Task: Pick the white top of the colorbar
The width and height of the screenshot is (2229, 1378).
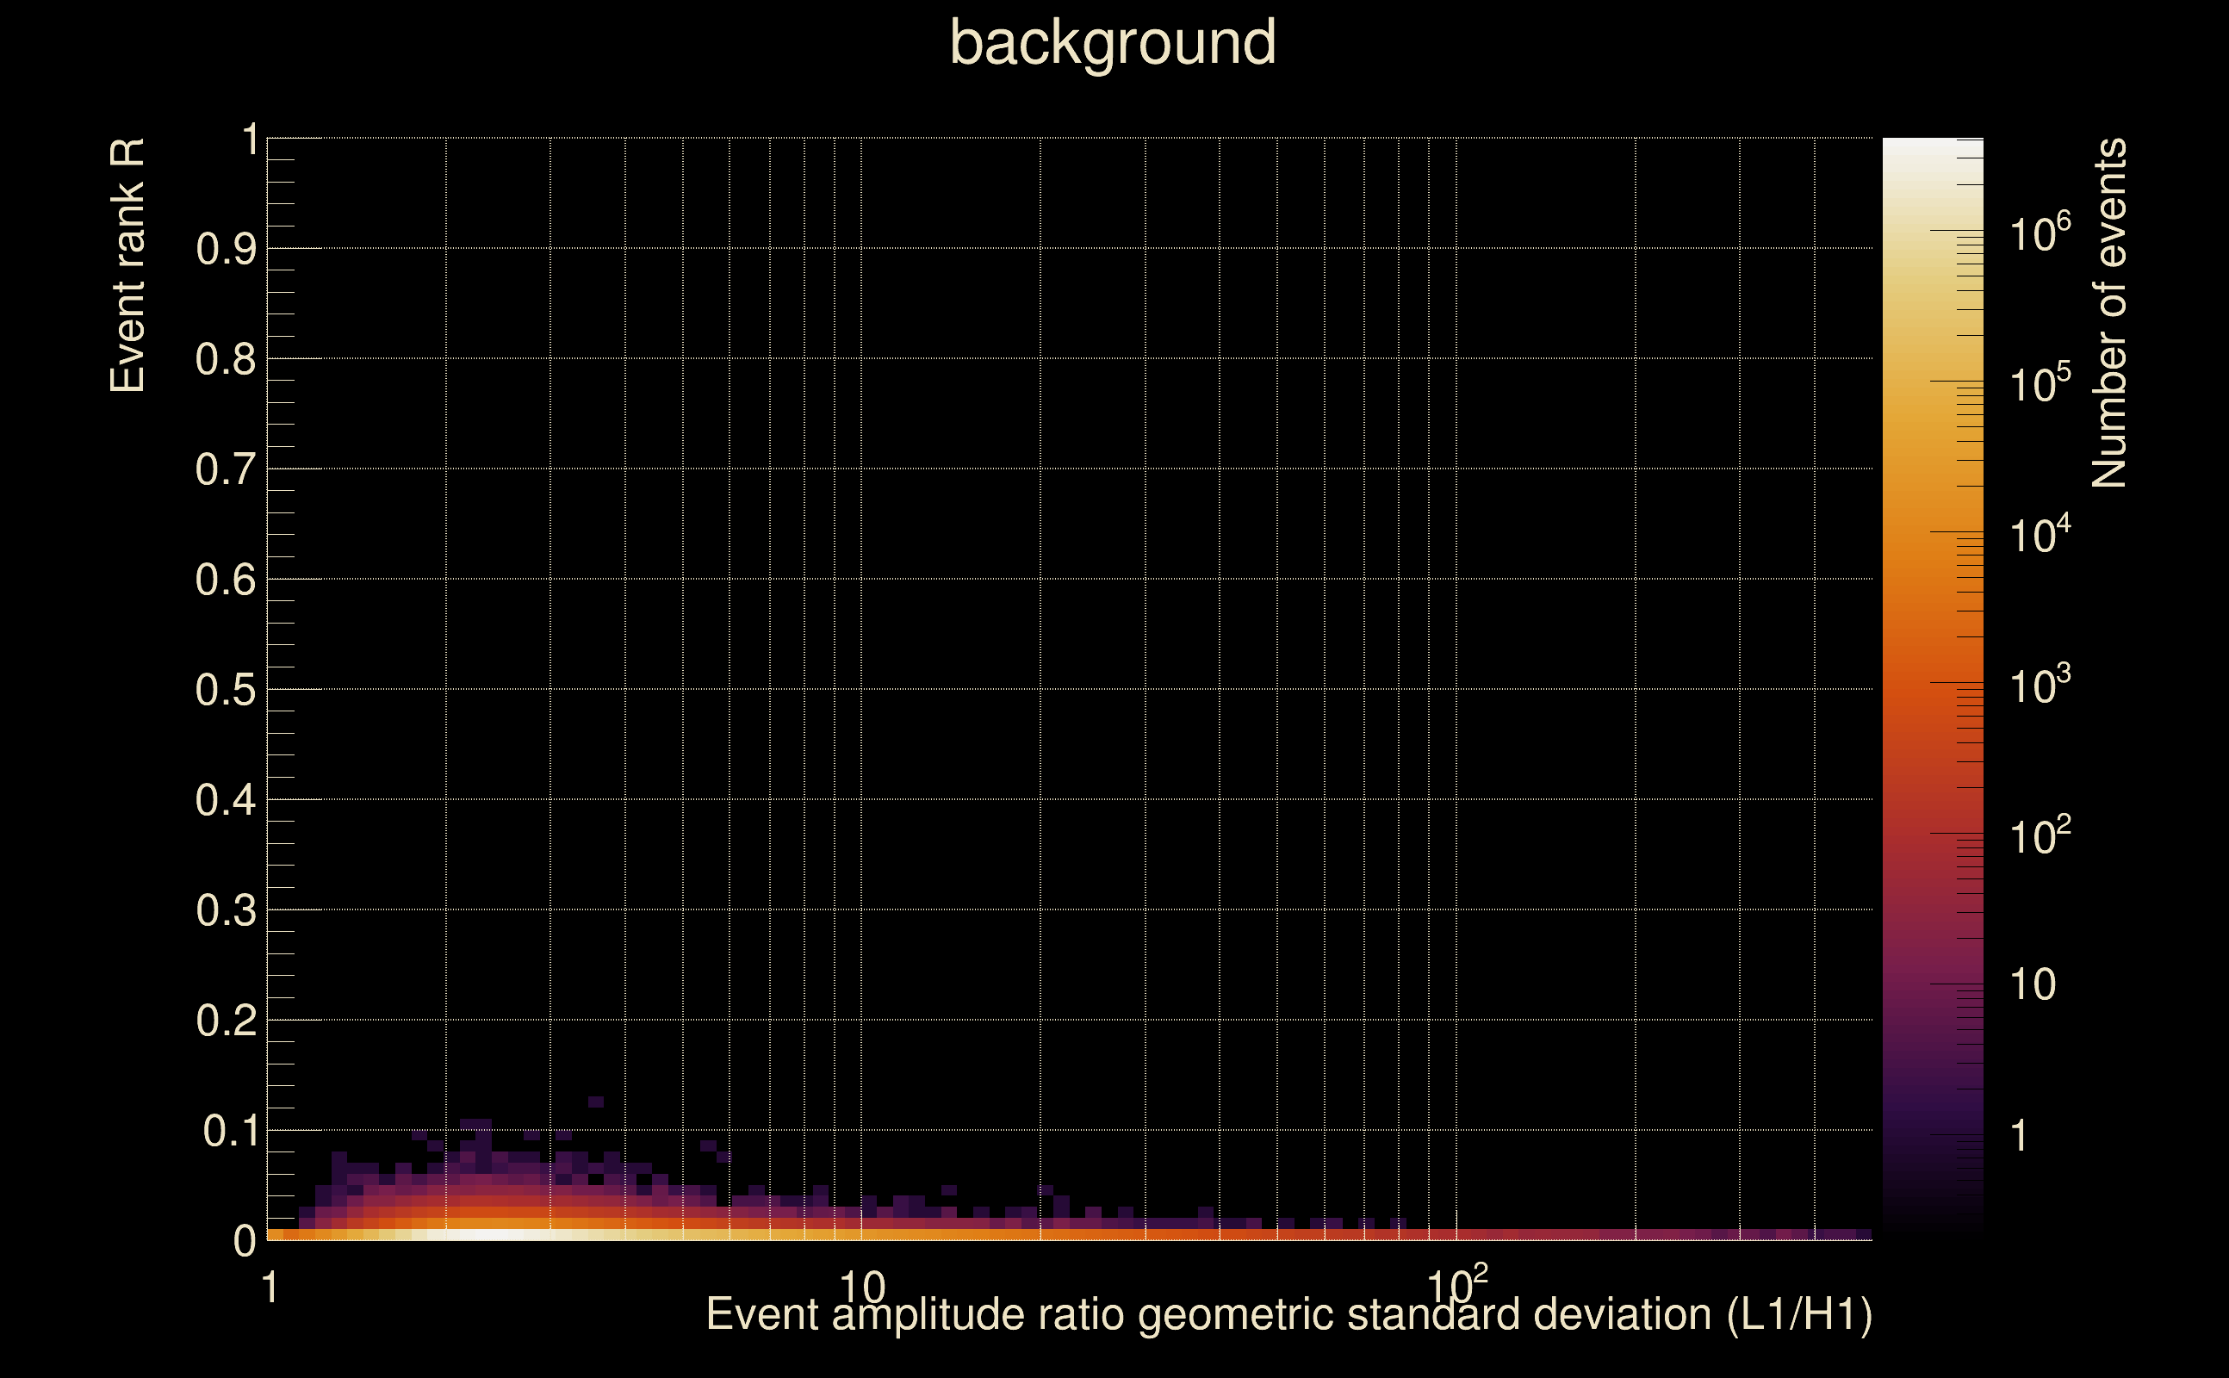Action: pos(1932,151)
